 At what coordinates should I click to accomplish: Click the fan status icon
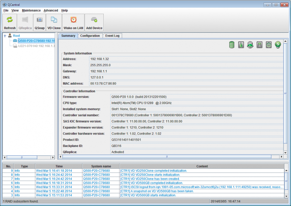coord(269,45)
